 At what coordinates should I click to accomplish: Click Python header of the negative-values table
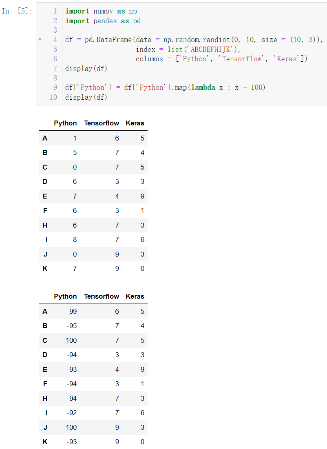(65, 296)
